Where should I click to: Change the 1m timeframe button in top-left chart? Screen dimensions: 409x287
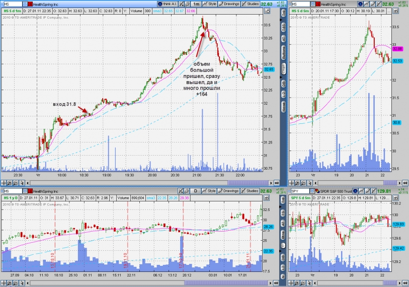196,4
